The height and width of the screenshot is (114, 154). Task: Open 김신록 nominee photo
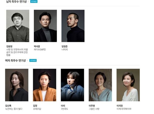[x=17, y=85]
